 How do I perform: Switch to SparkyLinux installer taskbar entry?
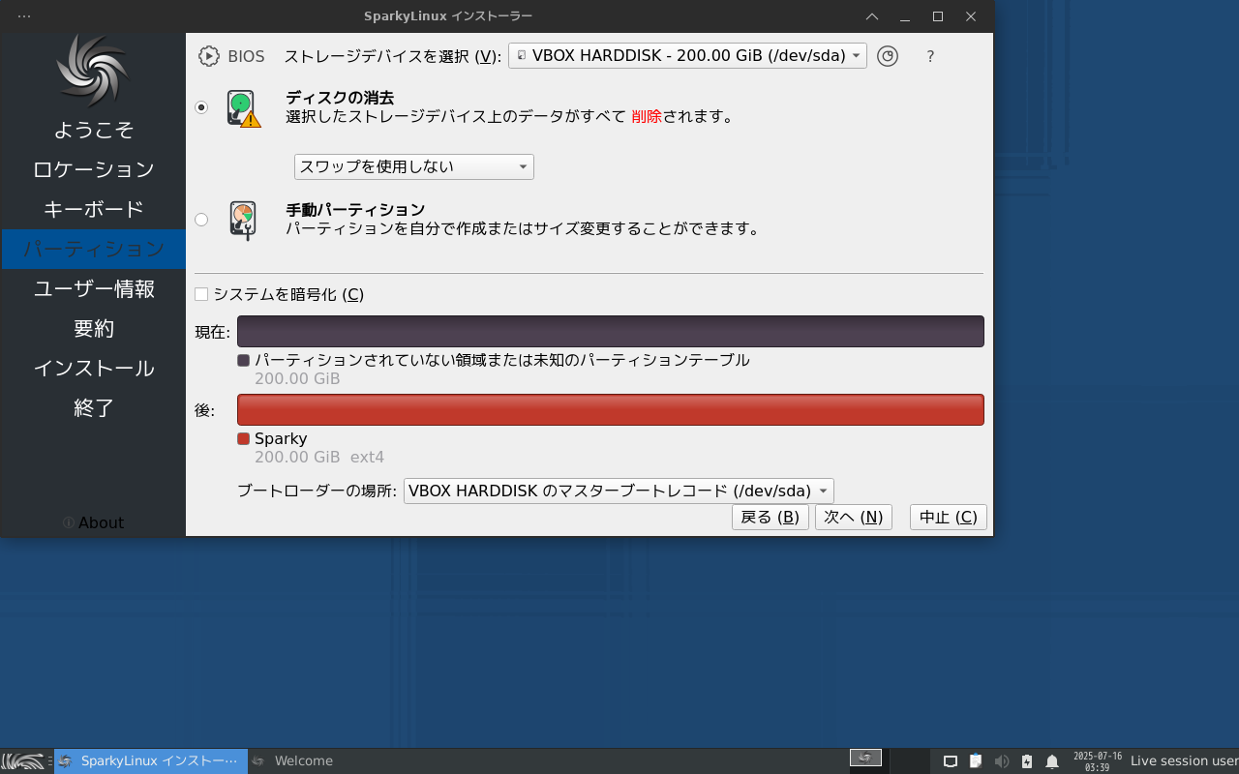tap(151, 761)
